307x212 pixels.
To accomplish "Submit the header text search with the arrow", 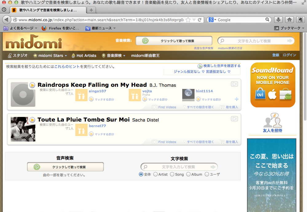I will click(290, 41).
